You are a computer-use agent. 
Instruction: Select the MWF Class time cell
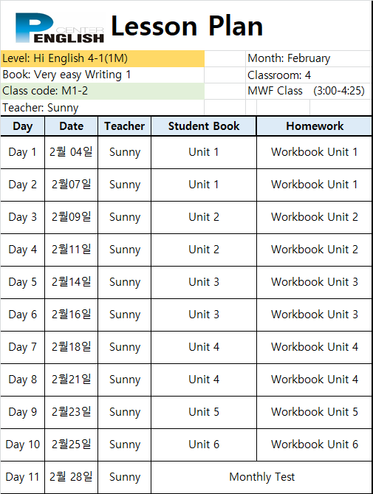309,91
